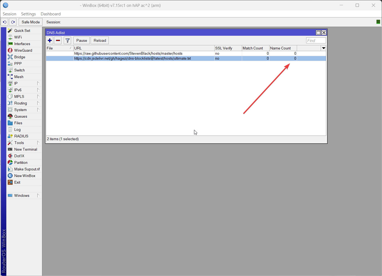This screenshot has width=382, height=276.
Task: Open the RADIUS settings
Action: pyautogui.click(x=24, y=136)
